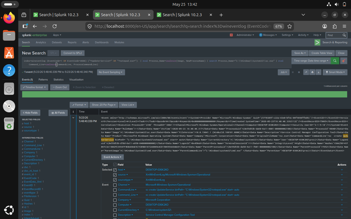Toggle the select-all Field checkbox

coord(115,165)
